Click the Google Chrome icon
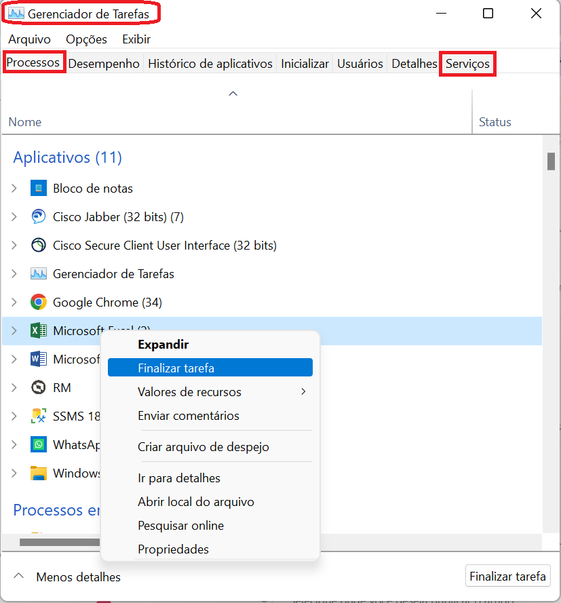Viewport: 561px width, 603px height. (39, 302)
